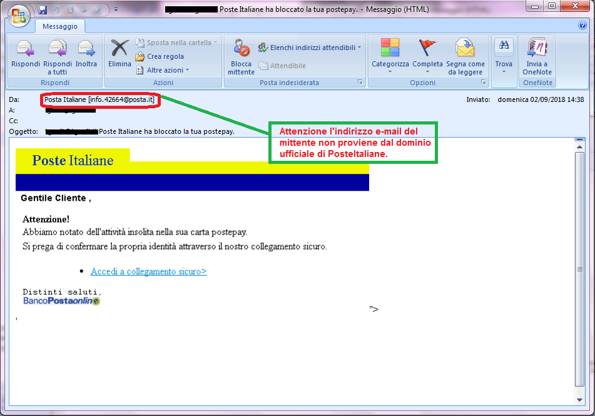The width and height of the screenshot is (595, 416).
Task: Click the Undo arrow in the quick access toolbar
Action: [56, 10]
